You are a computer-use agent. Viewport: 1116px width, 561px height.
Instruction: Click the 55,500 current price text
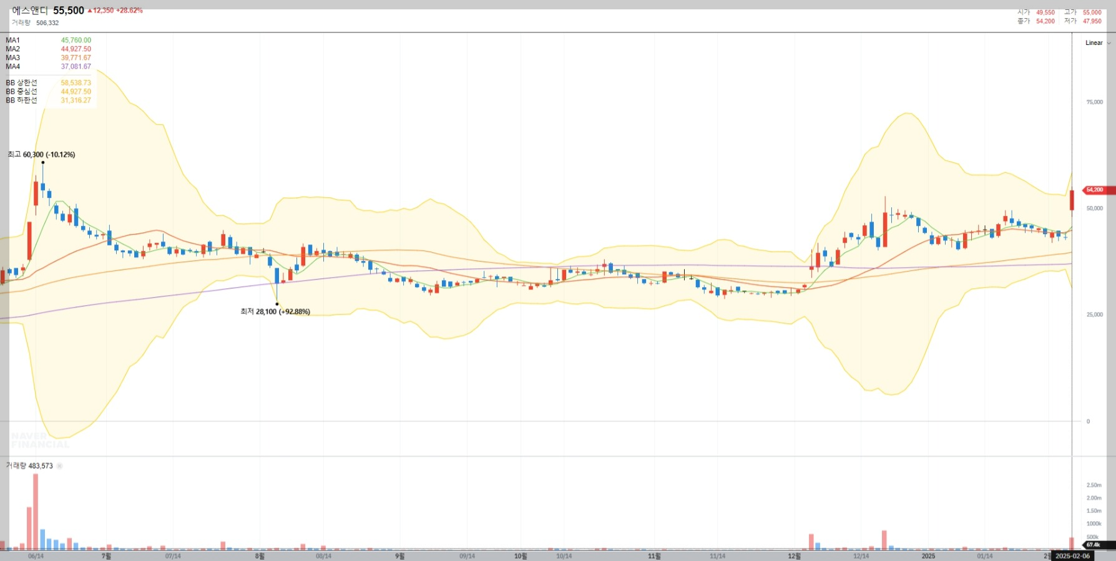(69, 11)
